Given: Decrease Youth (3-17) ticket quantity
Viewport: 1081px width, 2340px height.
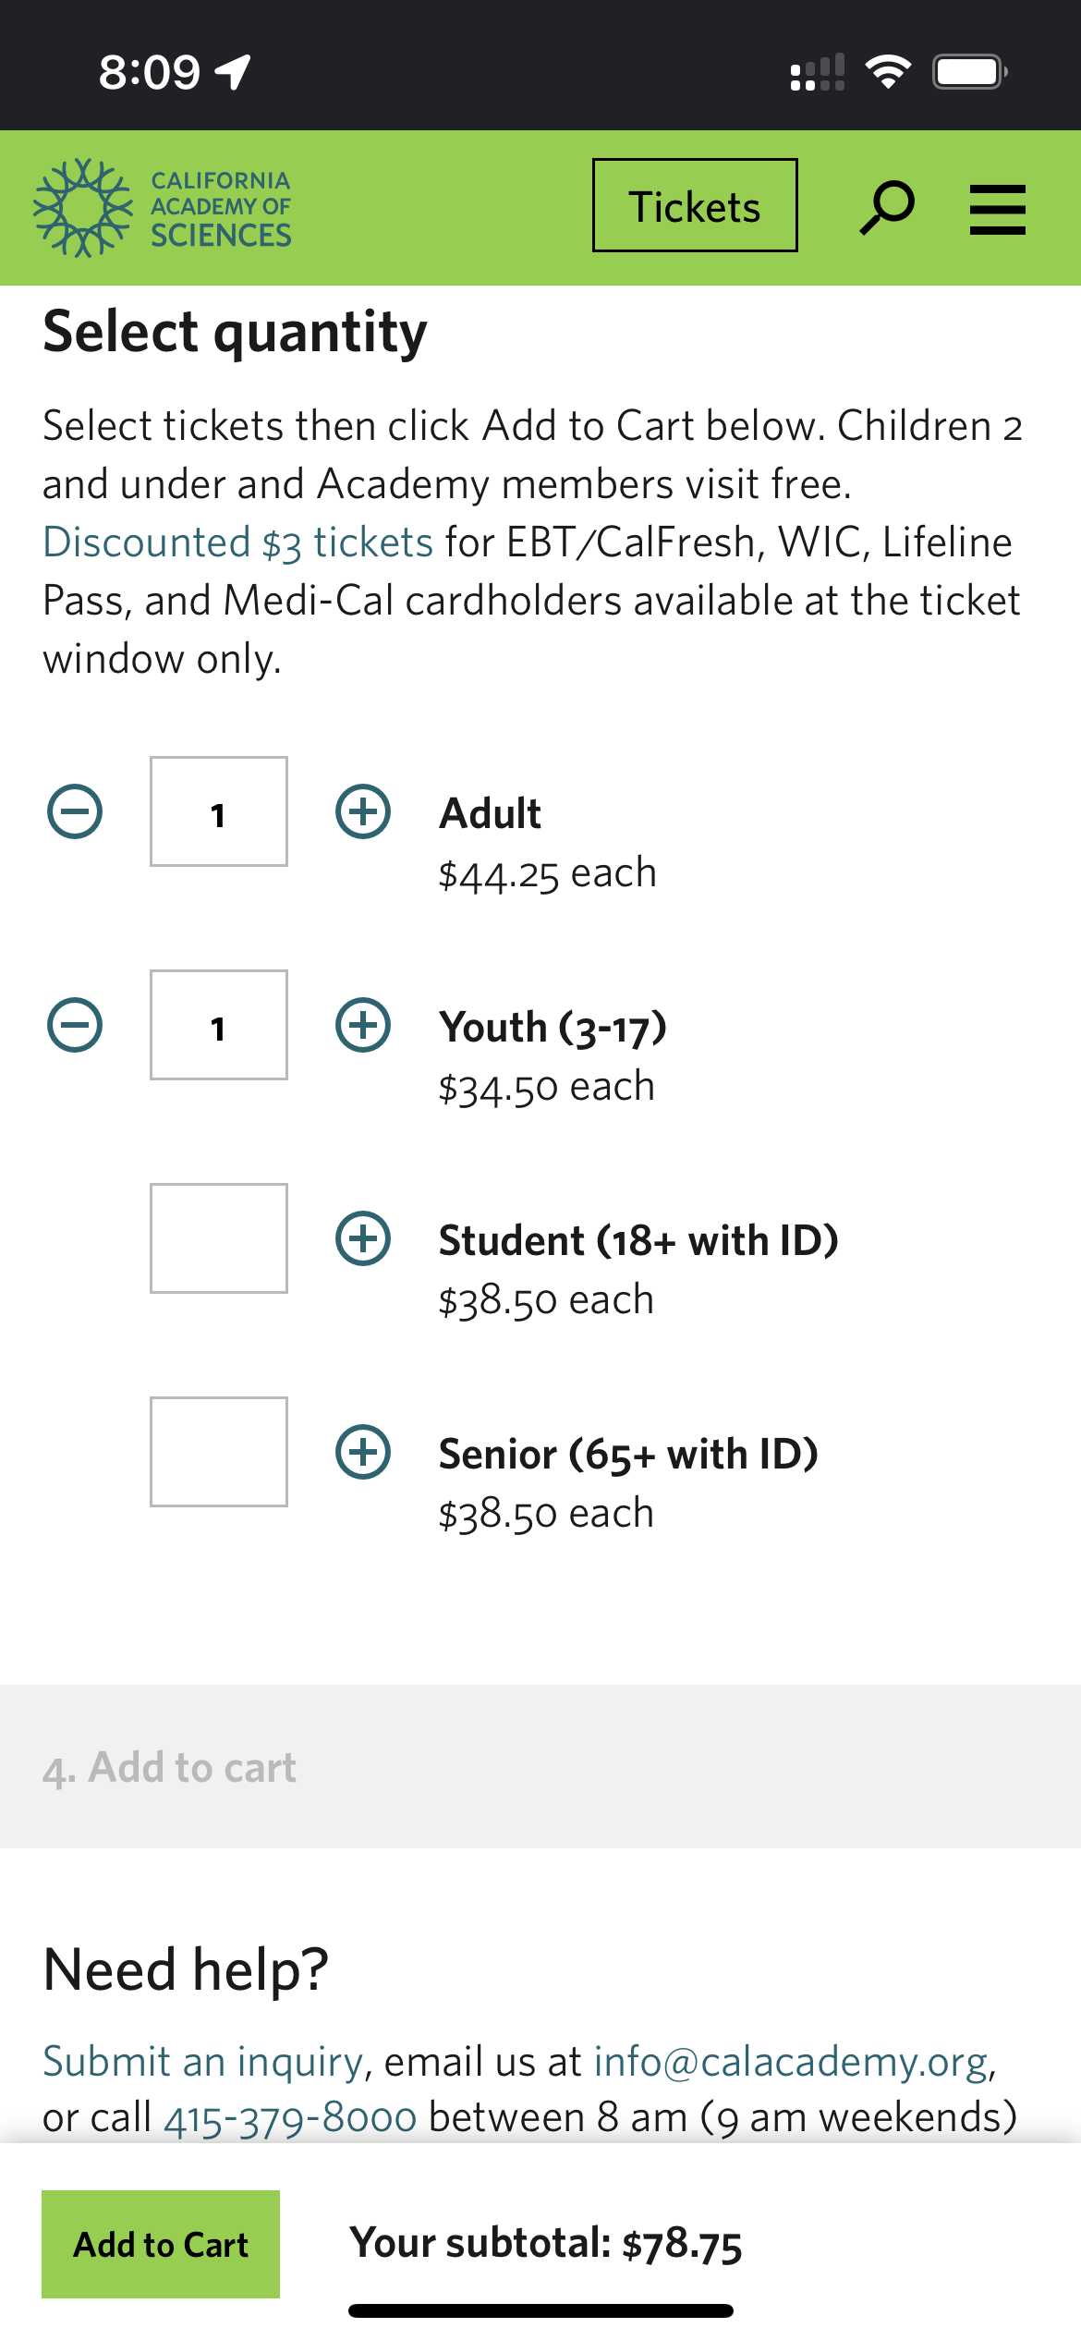Looking at the screenshot, I should 75,1026.
